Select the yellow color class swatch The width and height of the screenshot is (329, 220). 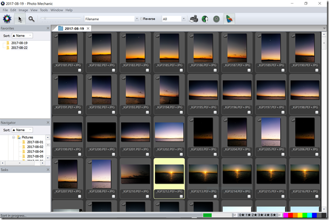300,215
